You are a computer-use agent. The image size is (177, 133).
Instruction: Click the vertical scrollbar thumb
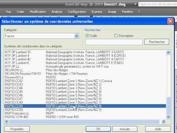tap(168, 106)
